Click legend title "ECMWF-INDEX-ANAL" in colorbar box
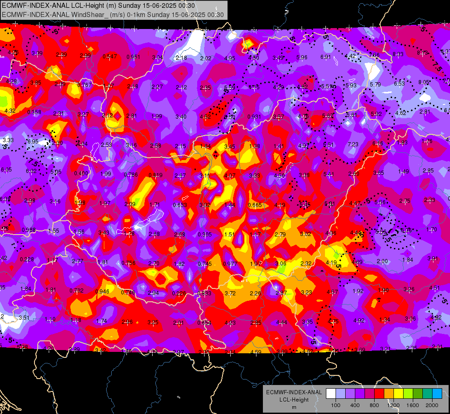Viewport: 450px width, 414px height. pyautogui.click(x=294, y=392)
